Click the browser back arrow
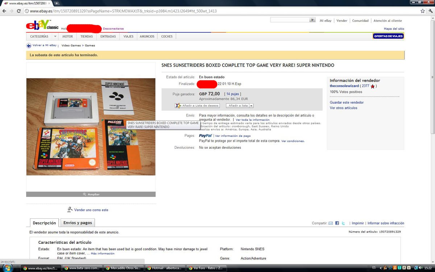Image resolution: width=435 pixels, height=272 pixels. (4, 11)
